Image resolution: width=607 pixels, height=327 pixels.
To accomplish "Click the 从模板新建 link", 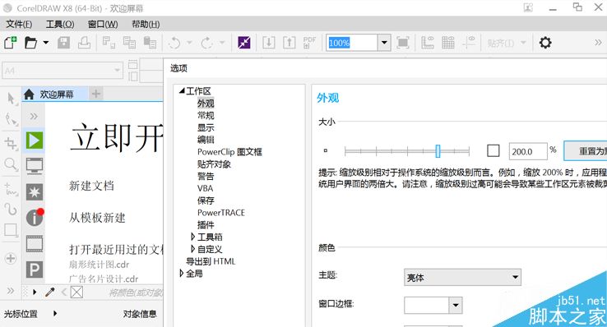I will coord(97,218).
